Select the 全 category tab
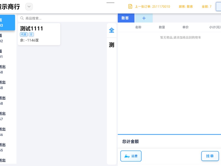Viewport: 221px width, 166px height. pos(111,30)
